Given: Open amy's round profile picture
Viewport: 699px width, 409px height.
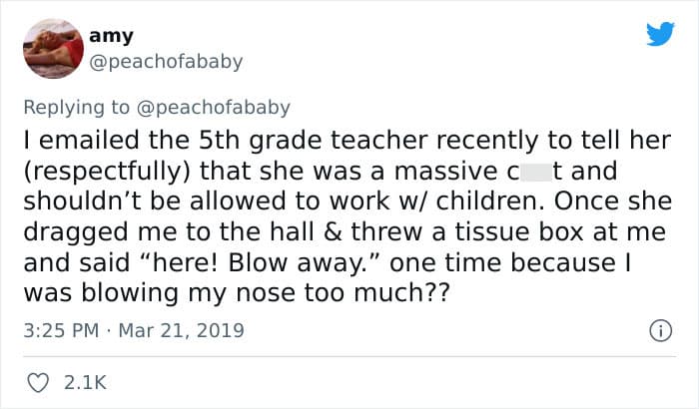Looking at the screenshot, I should click(53, 49).
